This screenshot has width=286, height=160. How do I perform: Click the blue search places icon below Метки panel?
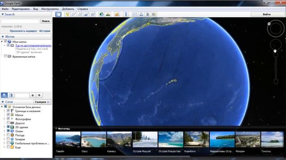point(4,95)
